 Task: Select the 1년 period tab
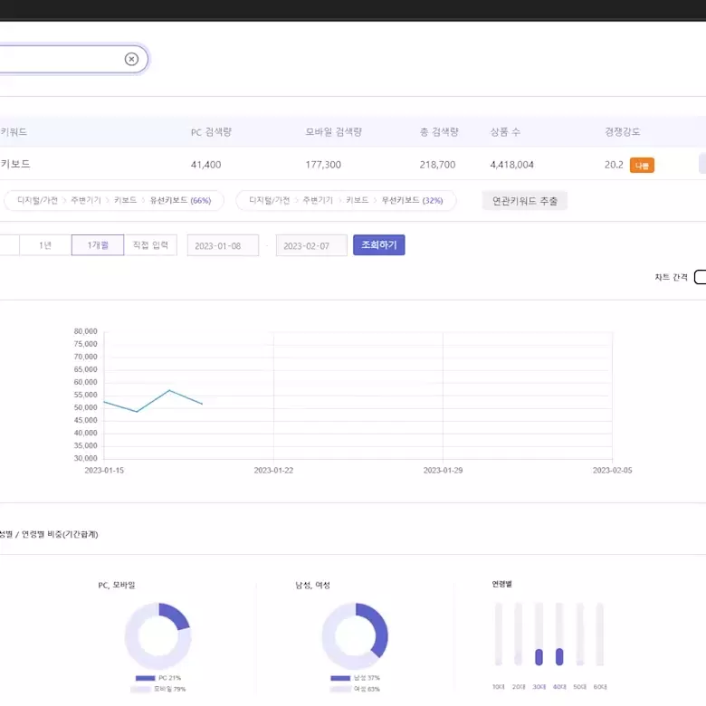pos(45,245)
